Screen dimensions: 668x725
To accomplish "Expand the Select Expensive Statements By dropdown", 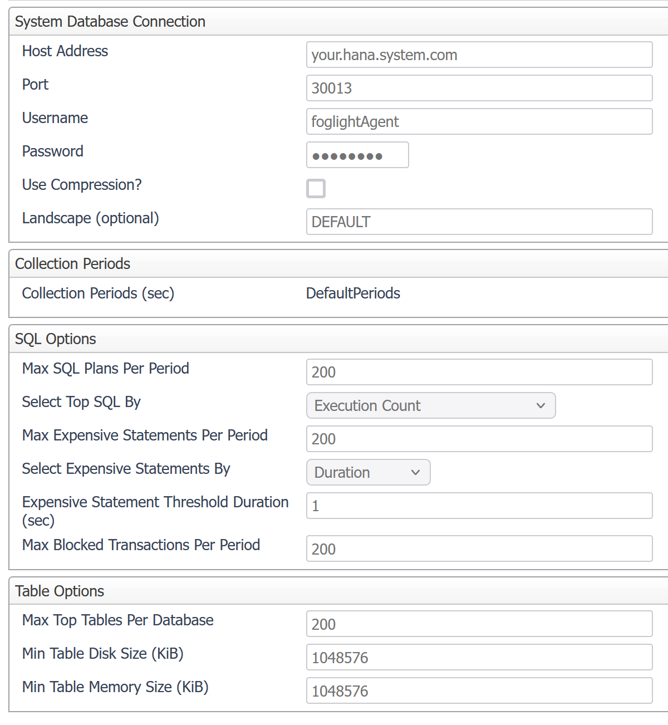I will pyautogui.click(x=368, y=472).
